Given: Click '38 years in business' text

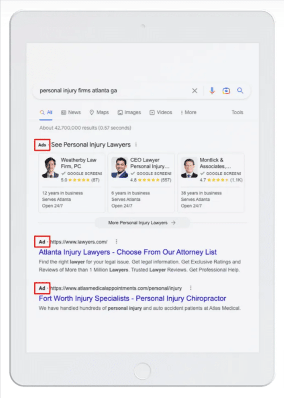Looking at the screenshot, I should [201, 193].
